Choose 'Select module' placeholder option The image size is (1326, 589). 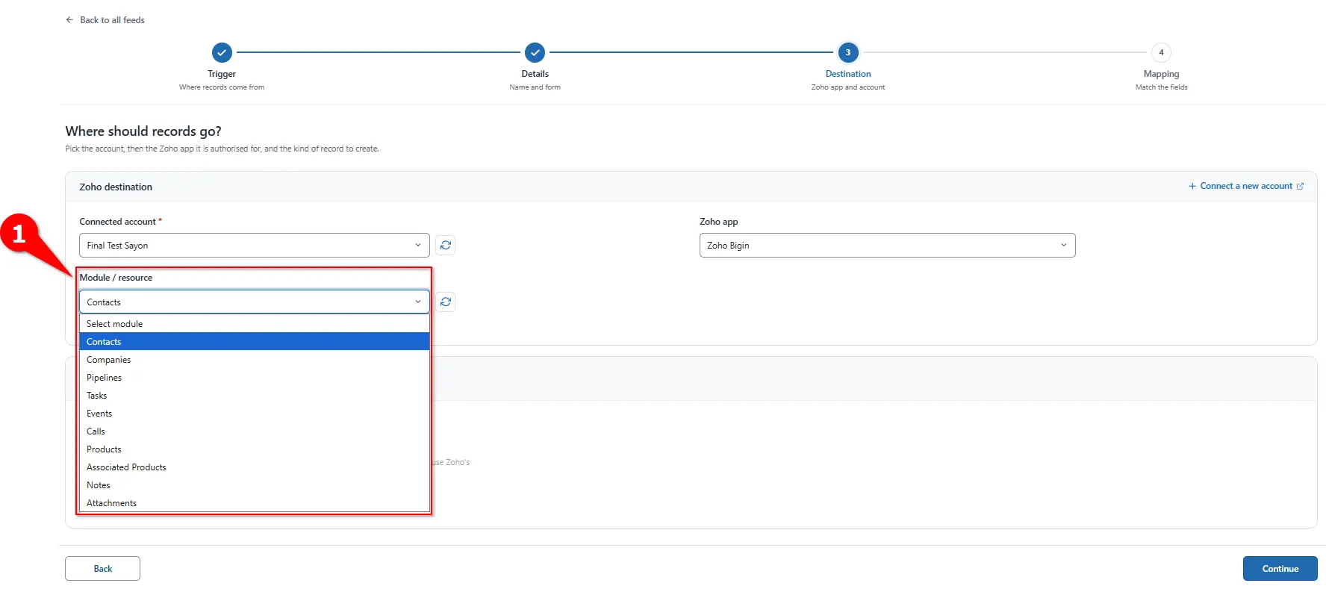(x=255, y=324)
